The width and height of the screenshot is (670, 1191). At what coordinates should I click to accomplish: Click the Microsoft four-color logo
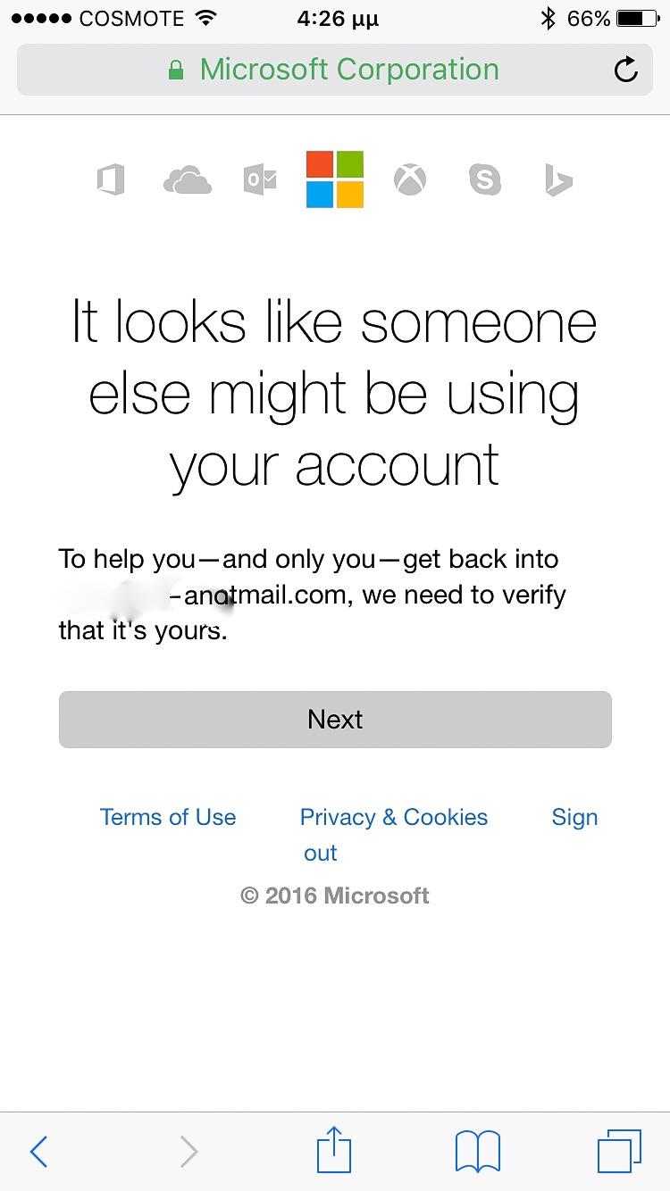coord(335,179)
